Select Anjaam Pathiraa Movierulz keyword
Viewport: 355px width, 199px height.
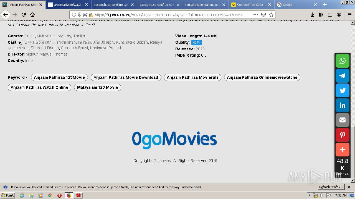[x=192, y=77]
